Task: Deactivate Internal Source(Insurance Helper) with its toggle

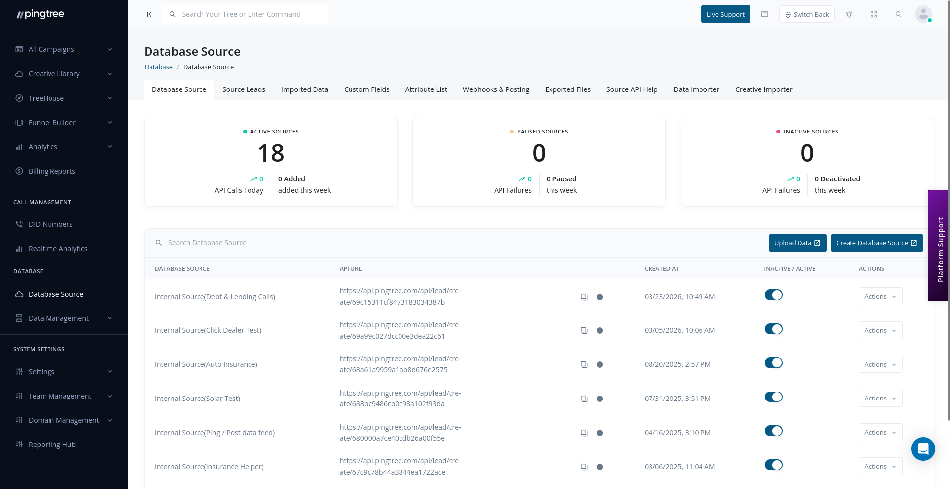Action: 773,465
